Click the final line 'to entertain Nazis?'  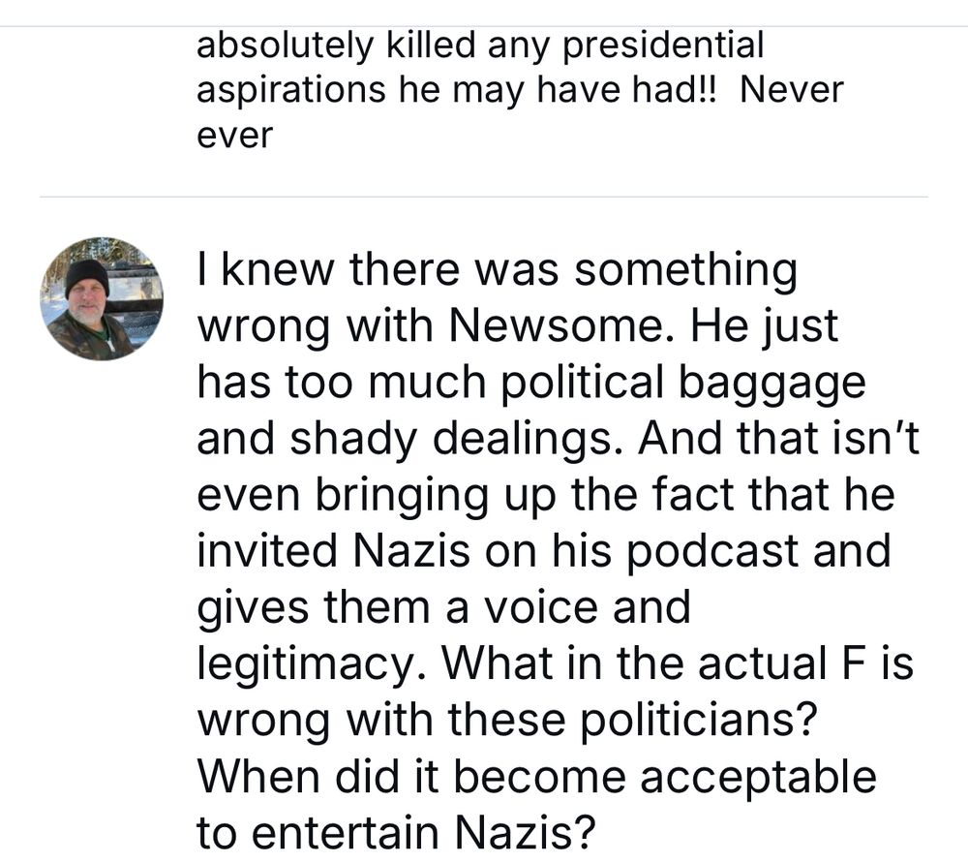[396, 832]
